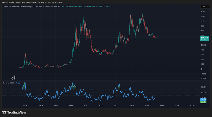Click the 100 B price axis label
This screenshot has width=212, height=117.
click(203, 64)
